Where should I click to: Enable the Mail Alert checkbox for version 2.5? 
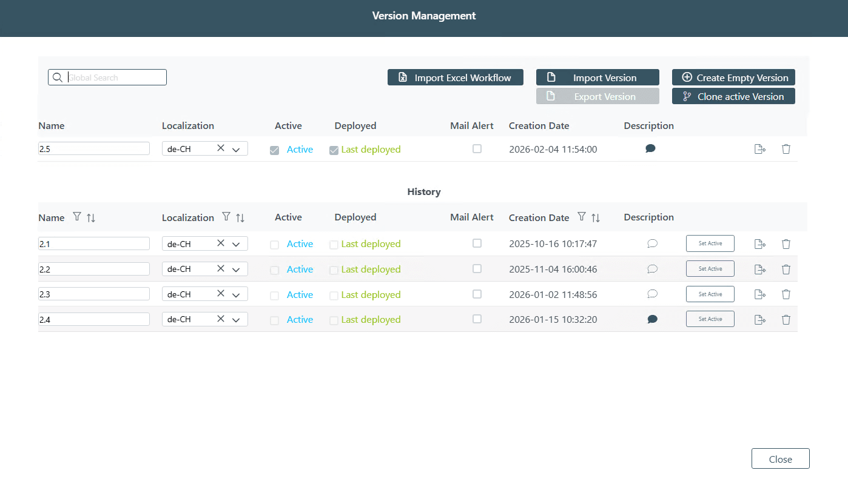point(477,148)
